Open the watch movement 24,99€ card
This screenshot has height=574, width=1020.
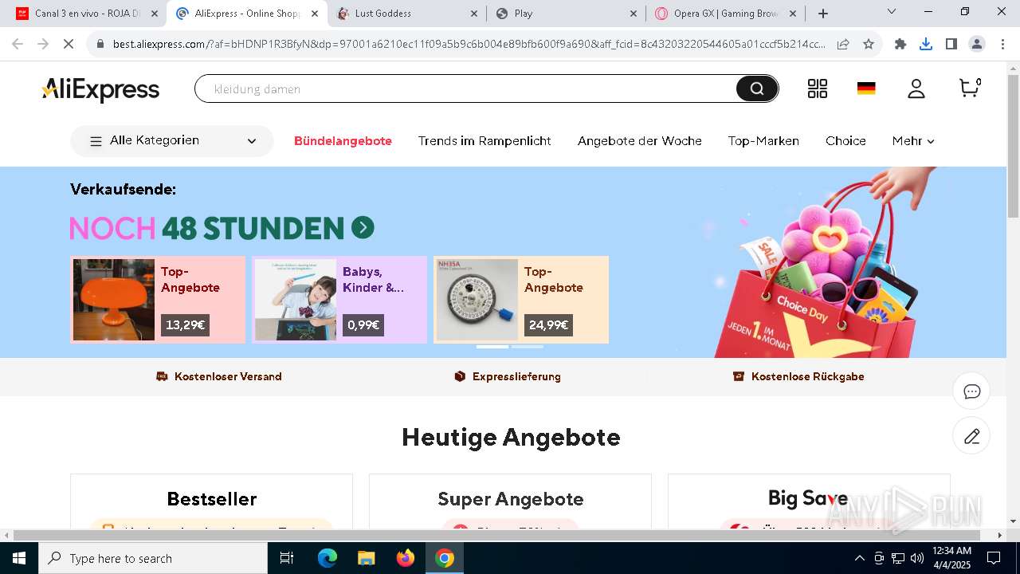pos(521,300)
